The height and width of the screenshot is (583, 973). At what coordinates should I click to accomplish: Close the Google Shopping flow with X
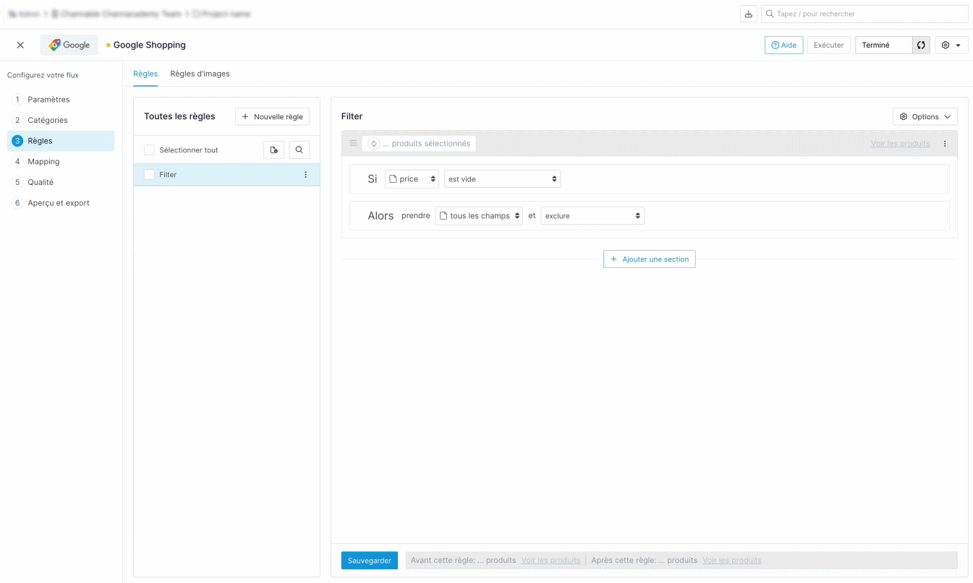pyautogui.click(x=20, y=45)
